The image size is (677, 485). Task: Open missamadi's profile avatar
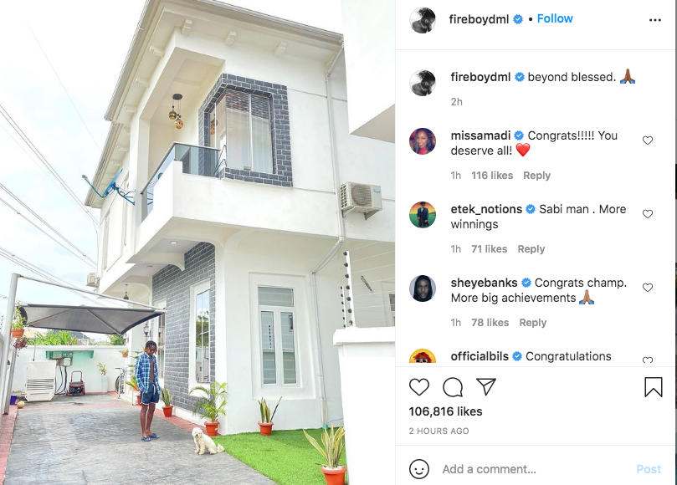[423, 141]
